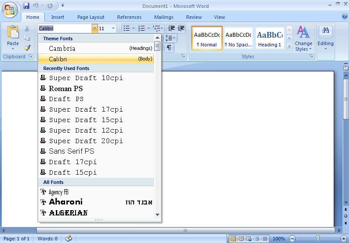Cut selection with the scissors icon
The width and height of the screenshot is (349, 243).
(x=27, y=28)
